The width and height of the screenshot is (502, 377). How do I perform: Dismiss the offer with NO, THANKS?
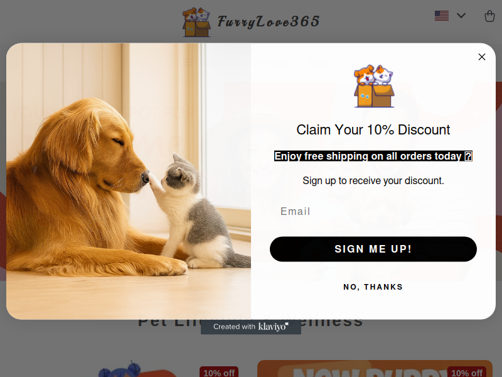coord(373,287)
